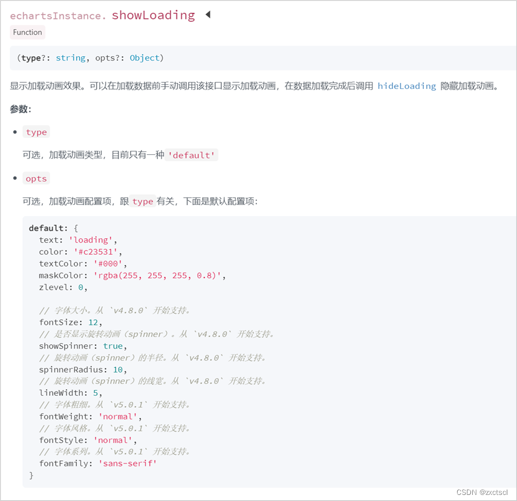Image resolution: width=517 pixels, height=501 pixels.
Task: Click the default: { code line
Action: click(x=53, y=228)
